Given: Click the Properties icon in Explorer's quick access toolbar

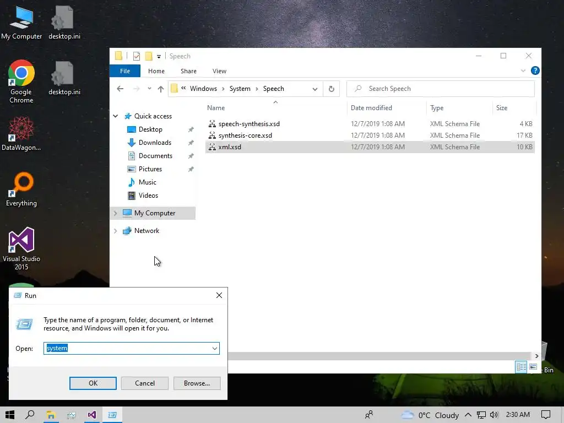Looking at the screenshot, I should [x=137, y=56].
